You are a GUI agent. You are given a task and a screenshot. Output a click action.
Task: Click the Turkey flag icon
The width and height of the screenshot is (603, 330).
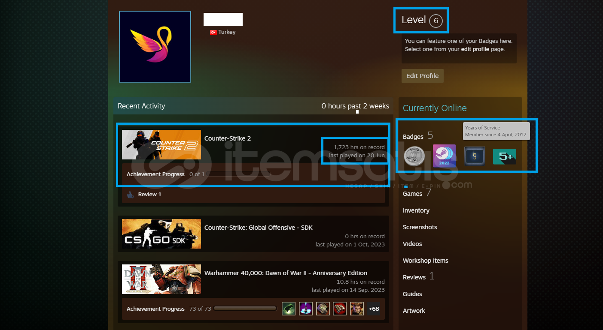213,32
